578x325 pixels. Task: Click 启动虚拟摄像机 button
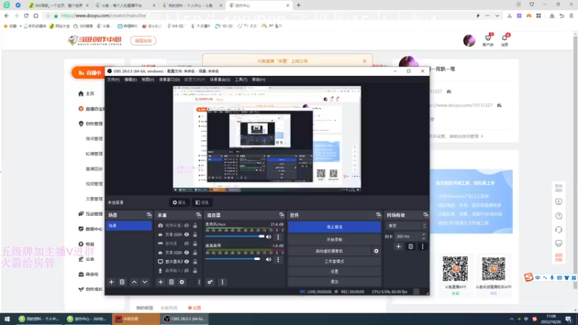point(329,251)
